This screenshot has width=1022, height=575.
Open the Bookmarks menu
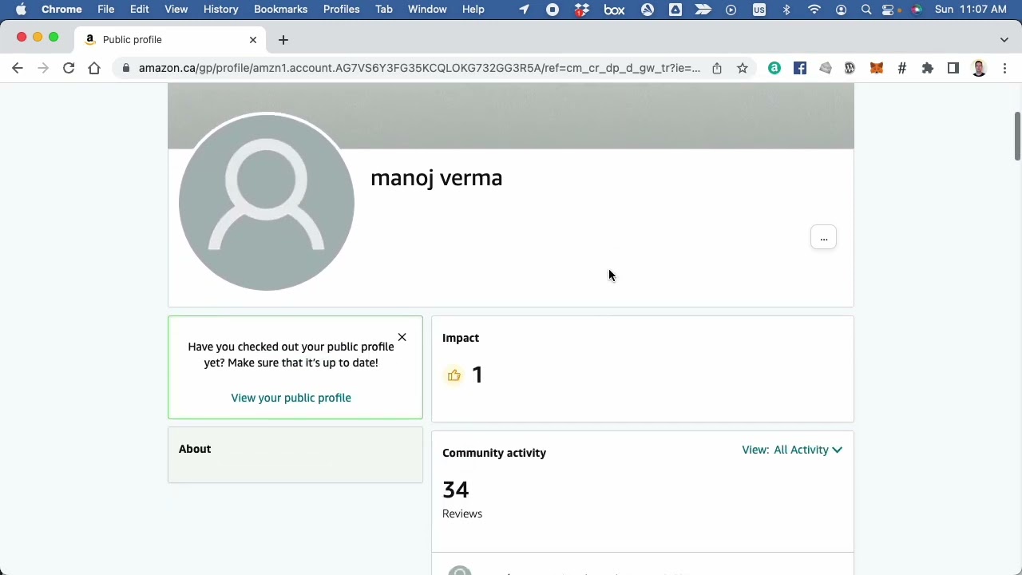coord(280,9)
